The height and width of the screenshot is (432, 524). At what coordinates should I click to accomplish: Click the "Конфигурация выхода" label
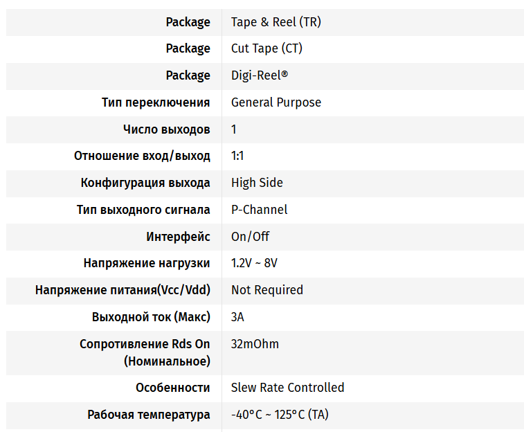pos(145,183)
